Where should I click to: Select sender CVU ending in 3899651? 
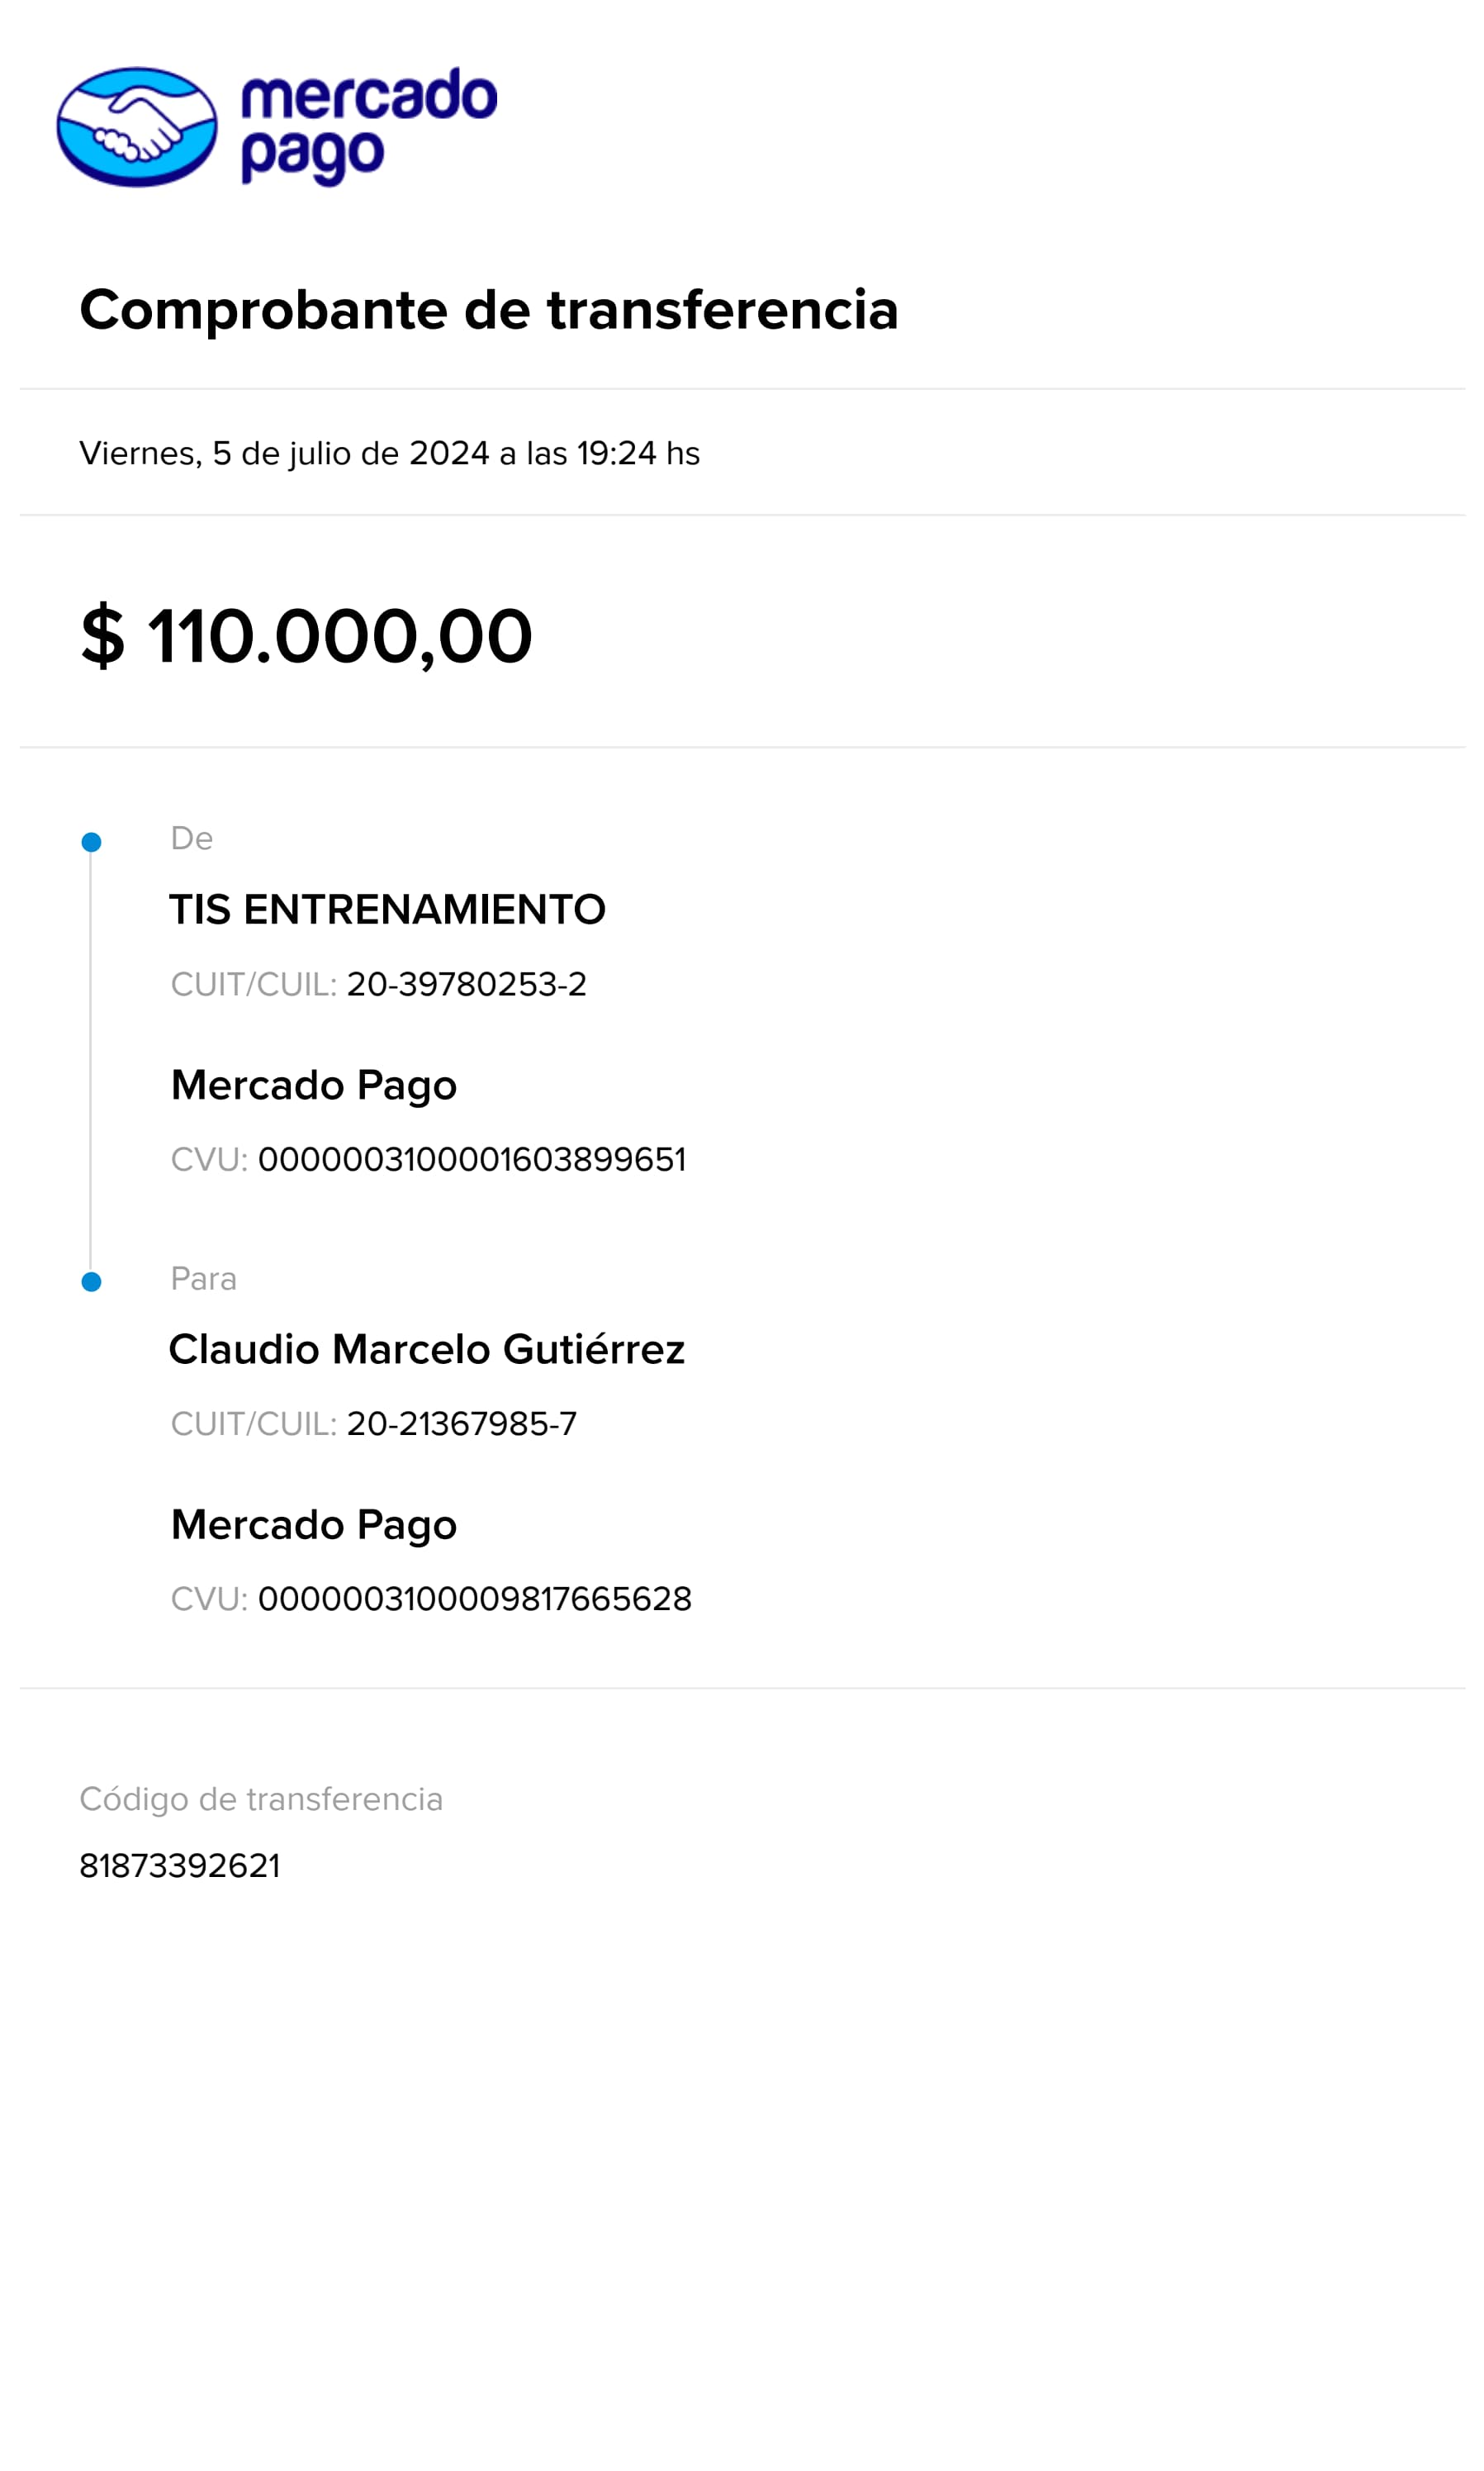[x=472, y=1159]
